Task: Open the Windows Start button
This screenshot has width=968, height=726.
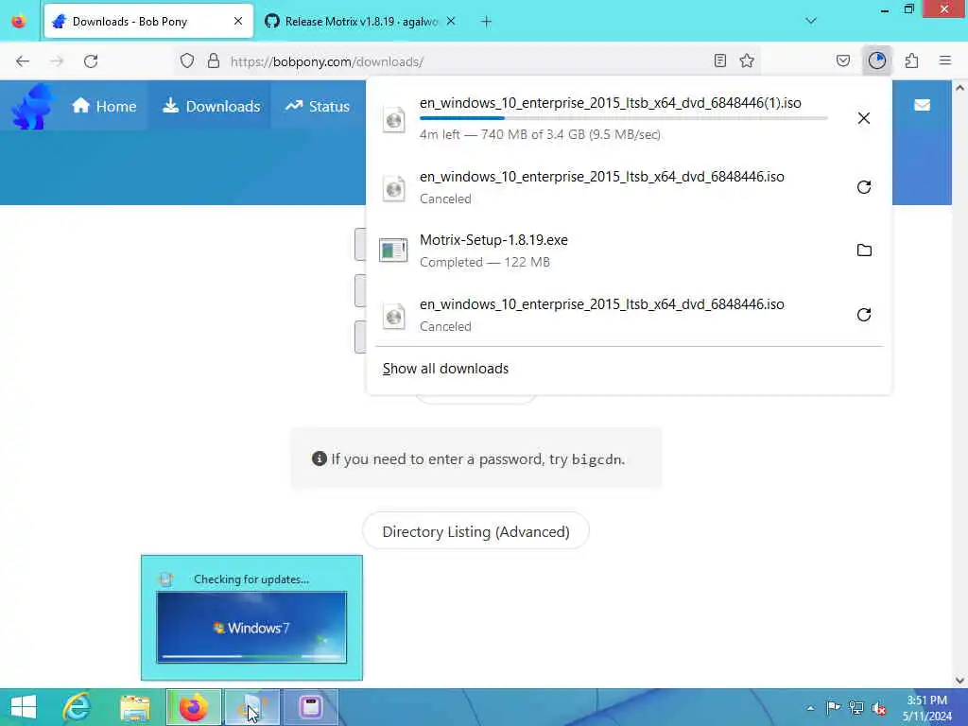Action: (x=24, y=707)
